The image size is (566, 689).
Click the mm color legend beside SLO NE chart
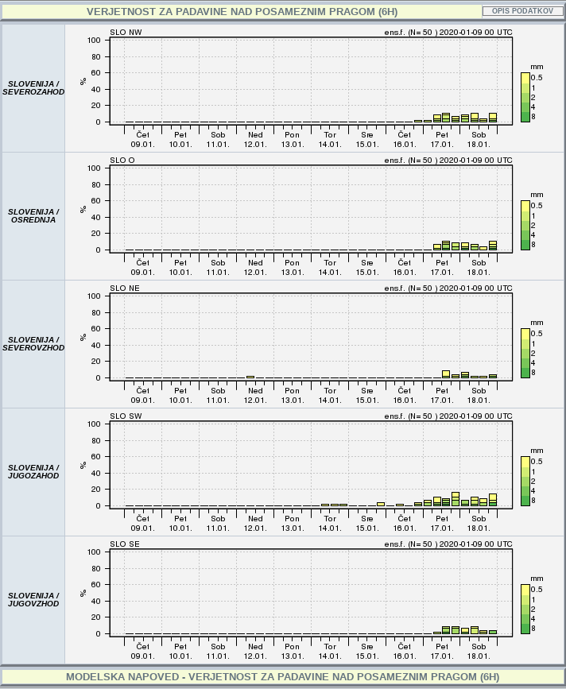point(525,353)
